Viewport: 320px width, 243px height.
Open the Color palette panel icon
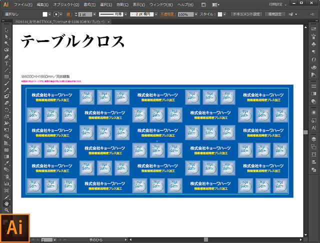(x=313, y=67)
